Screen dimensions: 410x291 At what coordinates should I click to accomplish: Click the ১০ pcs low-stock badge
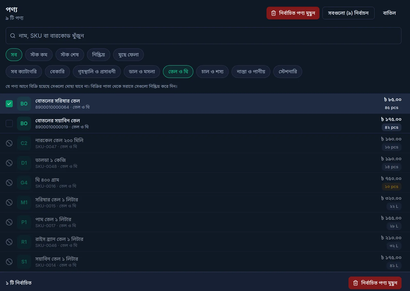point(391,187)
